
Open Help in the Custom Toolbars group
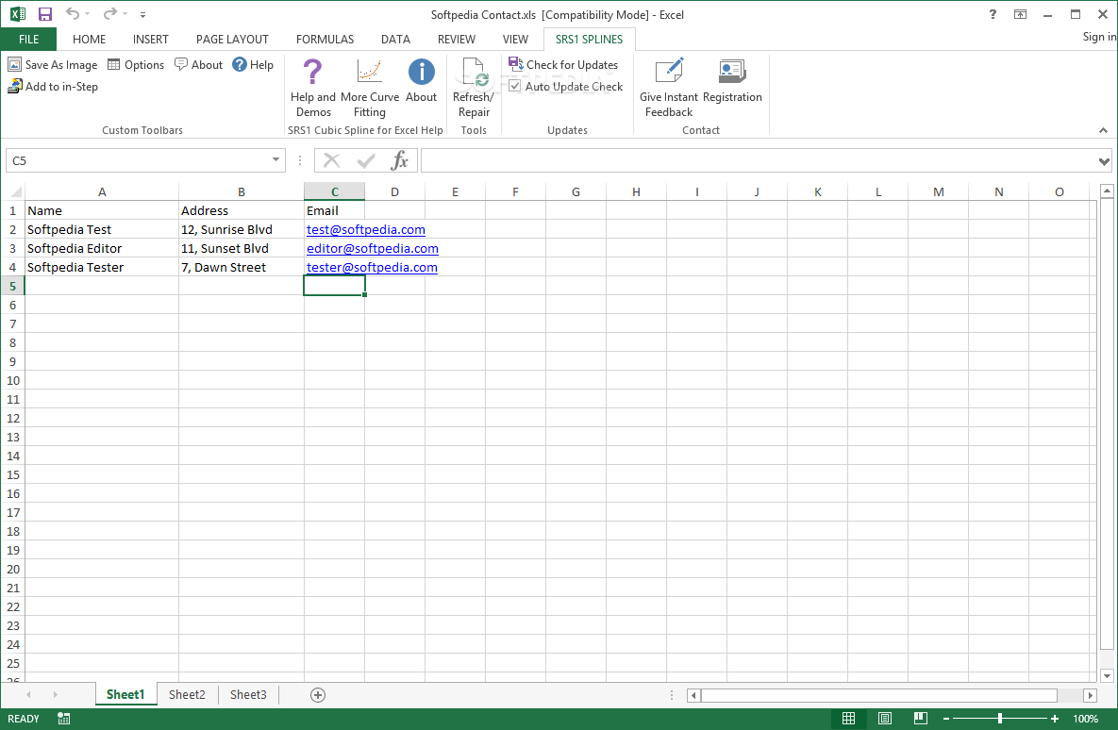(253, 65)
